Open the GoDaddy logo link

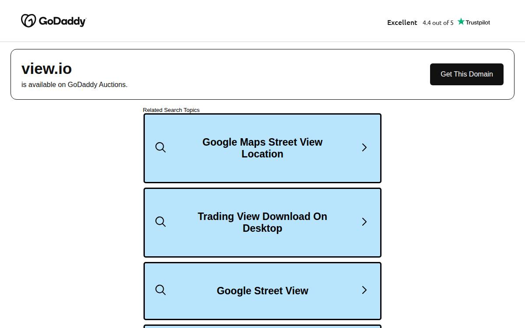(53, 21)
